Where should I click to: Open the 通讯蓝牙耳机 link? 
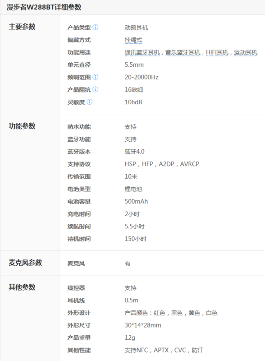tap(142, 52)
